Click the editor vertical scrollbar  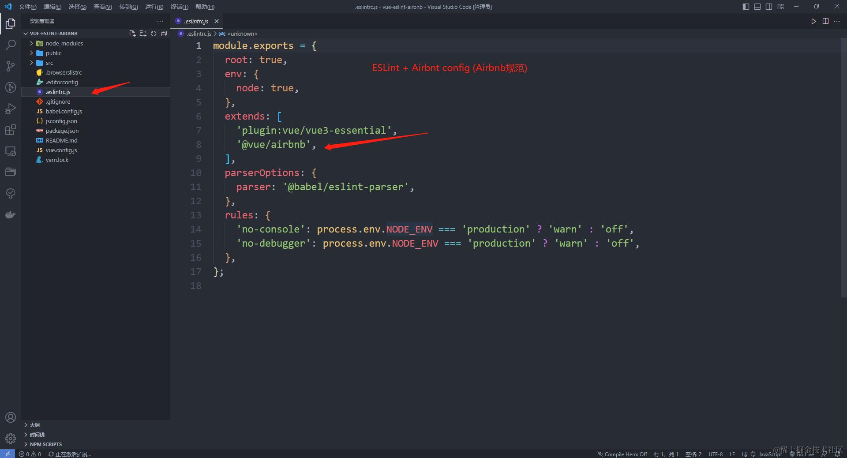coord(844,168)
